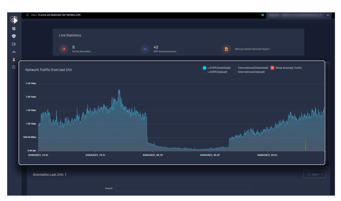Open the orange user profile sidebar icon

14,59
